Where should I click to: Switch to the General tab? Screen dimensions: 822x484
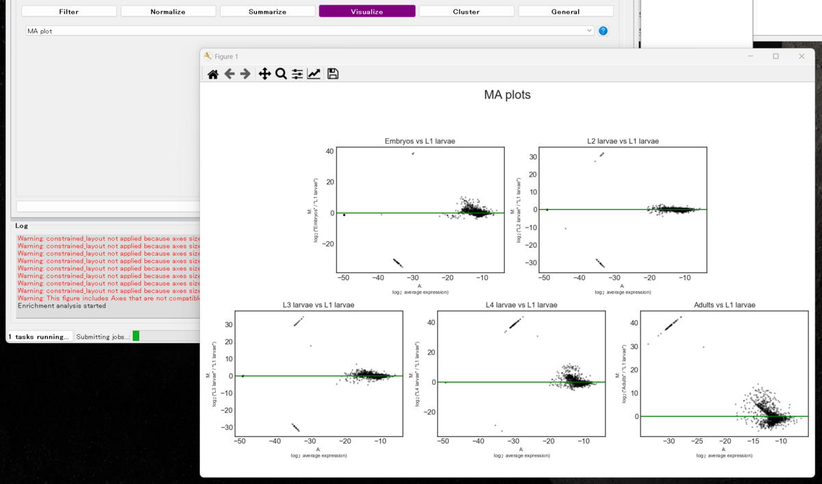point(565,11)
